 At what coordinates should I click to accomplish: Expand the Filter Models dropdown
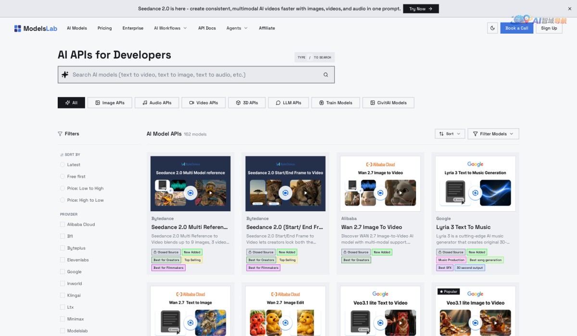[493, 134]
